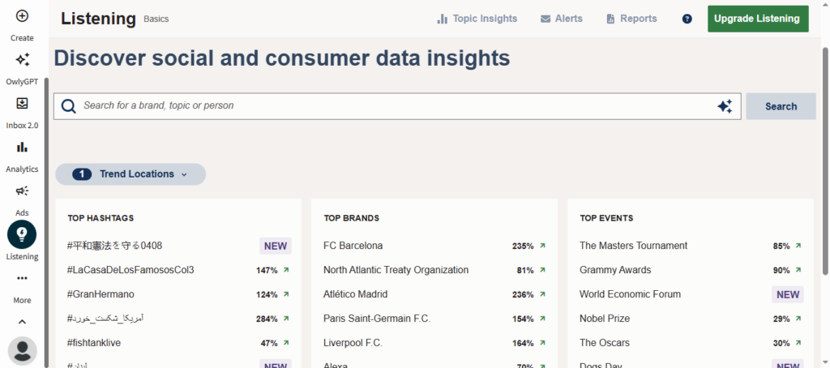Image resolution: width=830 pixels, height=368 pixels.
Task: Click the trend arrow for Paris Saint-Germain F.C.
Action: [x=542, y=319]
